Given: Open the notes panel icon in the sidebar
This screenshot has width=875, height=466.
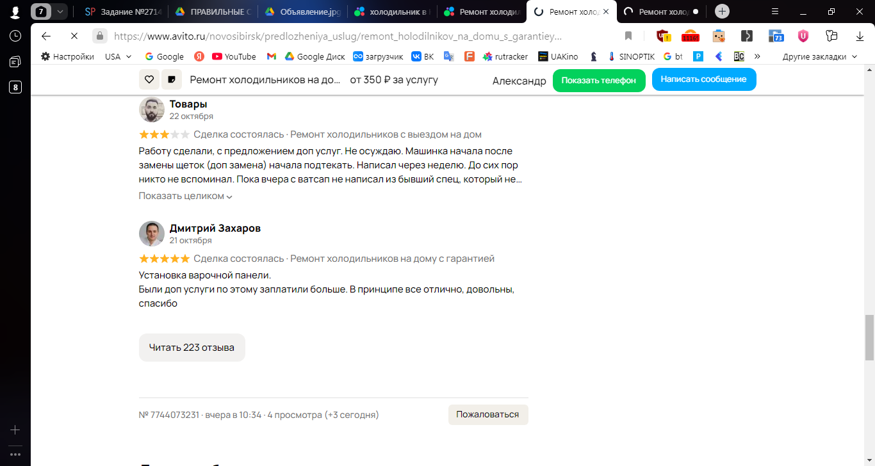Looking at the screenshot, I should coord(15,61).
